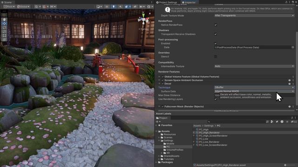The width and height of the screenshot is (298, 167).
Task: Click the Asset Labels header
Action: pos(163,114)
